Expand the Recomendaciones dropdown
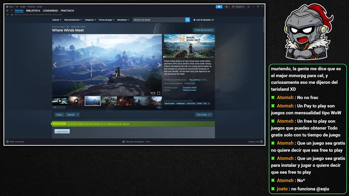The image size is (349, 196). [73, 20]
